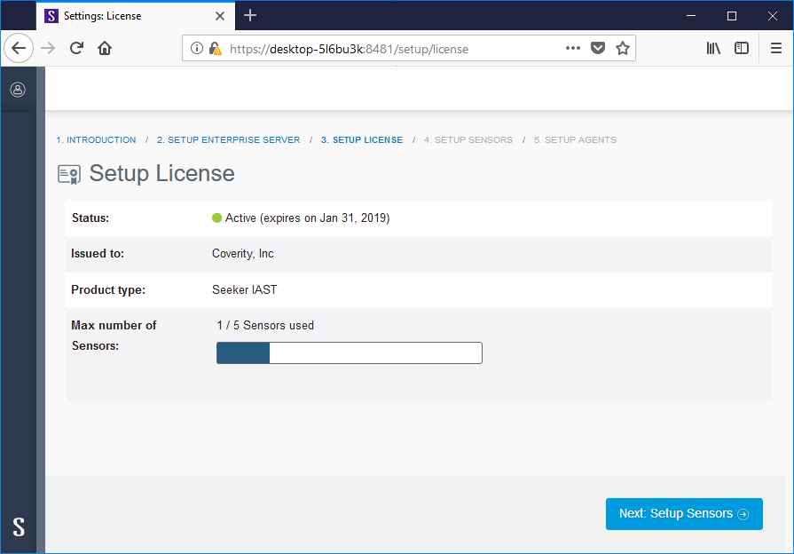The width and height of the screenshot is (794, 554).
Task: Click the site information padlock in address bar
Action: tap(216, 49)
